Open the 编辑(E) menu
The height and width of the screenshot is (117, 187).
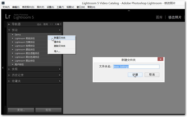pyautogui.click(x=16, y=7)
